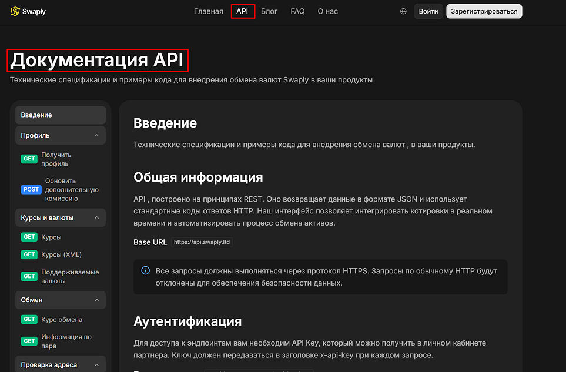Image resolution: width=566 pixels, height=372 pixels.
Task: Click the GET badge beside Информация по паре
Action: [29, 341]
